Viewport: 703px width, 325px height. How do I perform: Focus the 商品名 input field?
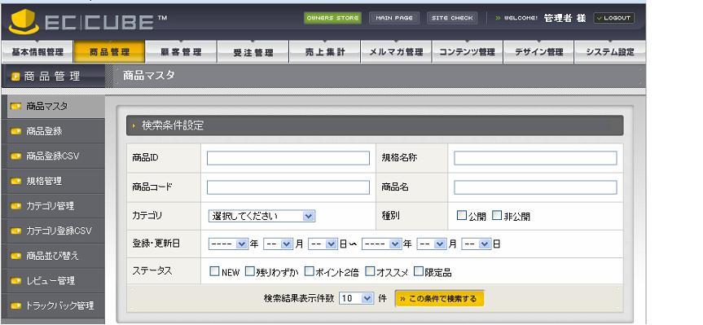pos(535,187)
